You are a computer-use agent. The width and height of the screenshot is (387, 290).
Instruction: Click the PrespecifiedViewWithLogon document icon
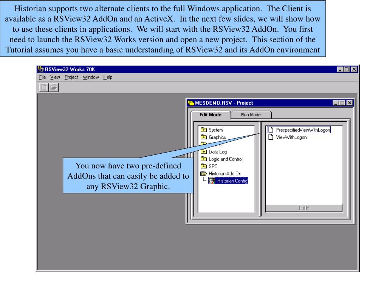(x=271, y=130)
